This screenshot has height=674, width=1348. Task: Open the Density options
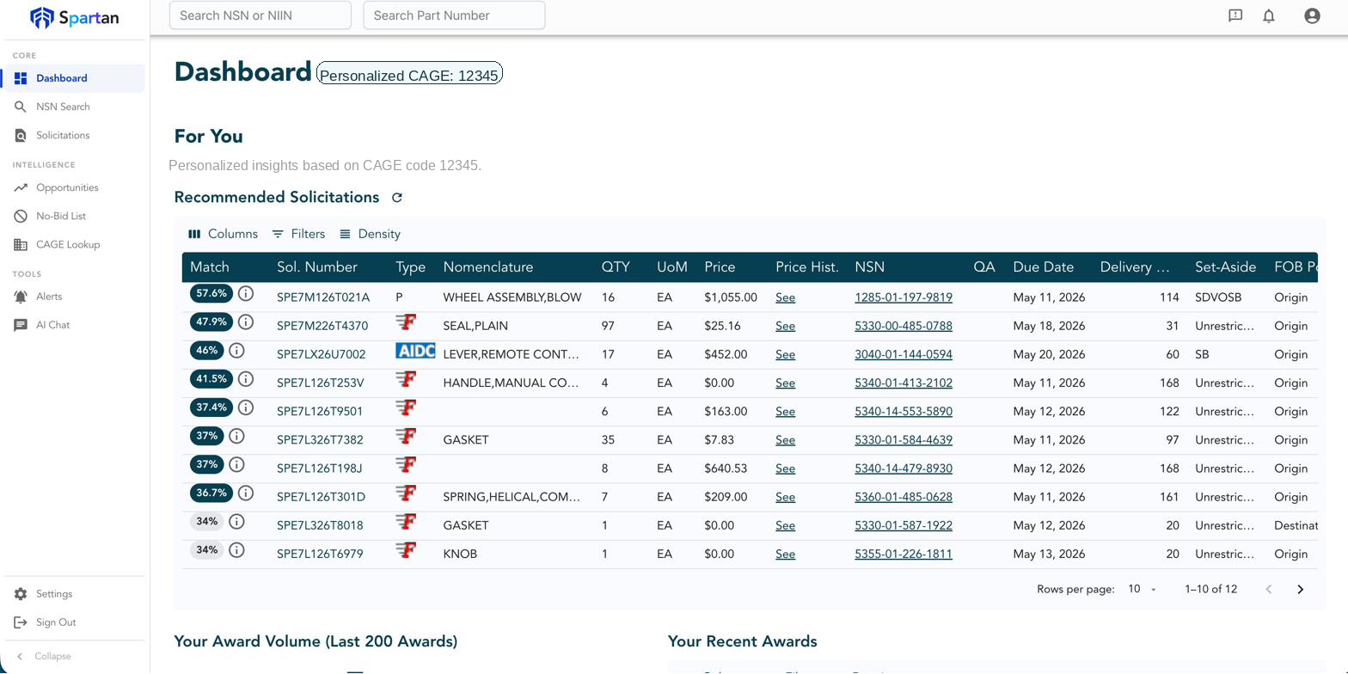370,234
